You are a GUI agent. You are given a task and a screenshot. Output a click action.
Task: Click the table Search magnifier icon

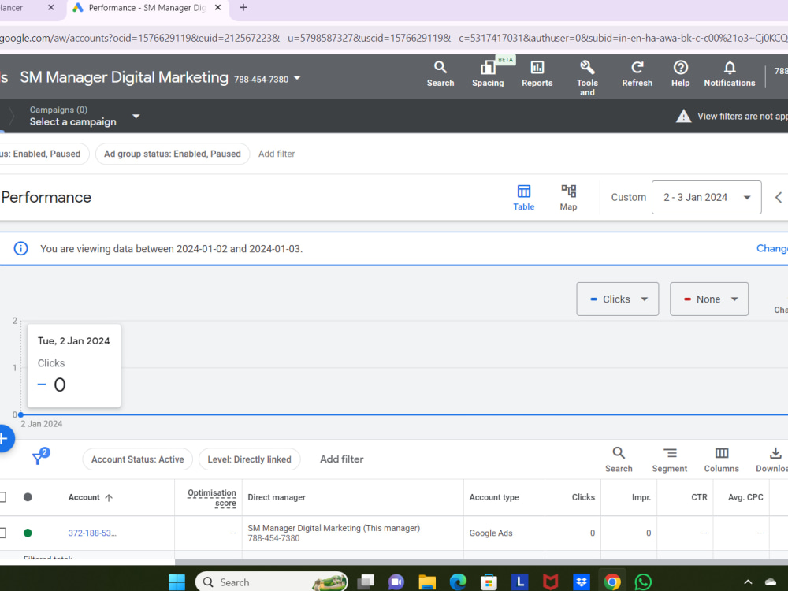619,459
